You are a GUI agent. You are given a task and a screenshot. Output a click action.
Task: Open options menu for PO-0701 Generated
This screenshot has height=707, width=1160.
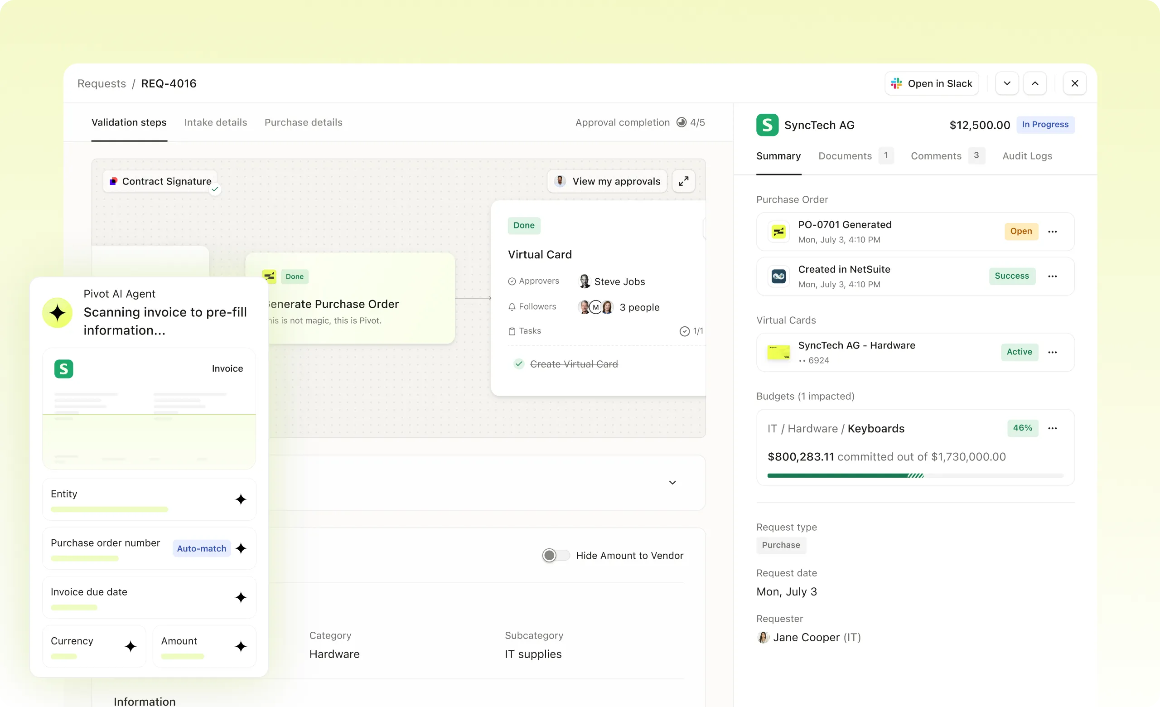(1052, 232)
